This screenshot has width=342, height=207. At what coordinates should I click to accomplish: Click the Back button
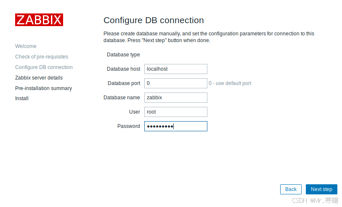point(291,189)
